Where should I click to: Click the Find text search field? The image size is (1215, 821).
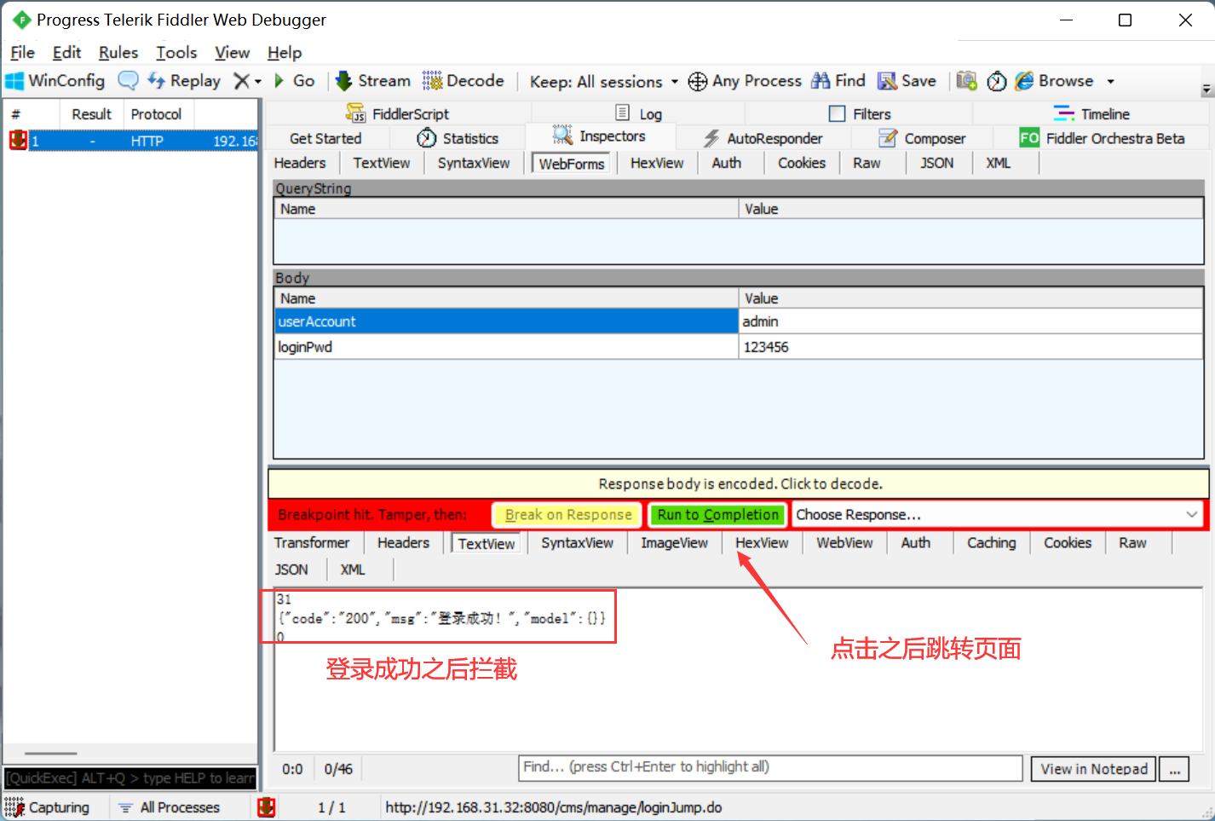coord(770,768)
